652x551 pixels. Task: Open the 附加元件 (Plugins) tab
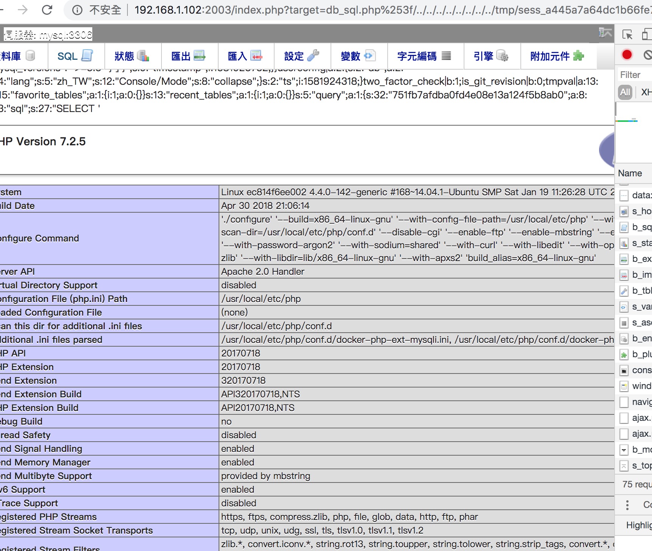click(x=558, y=56)
